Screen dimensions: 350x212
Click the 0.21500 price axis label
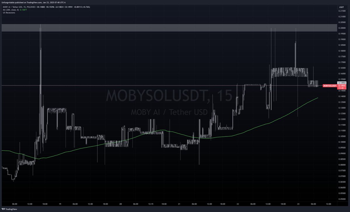point(342,11)
